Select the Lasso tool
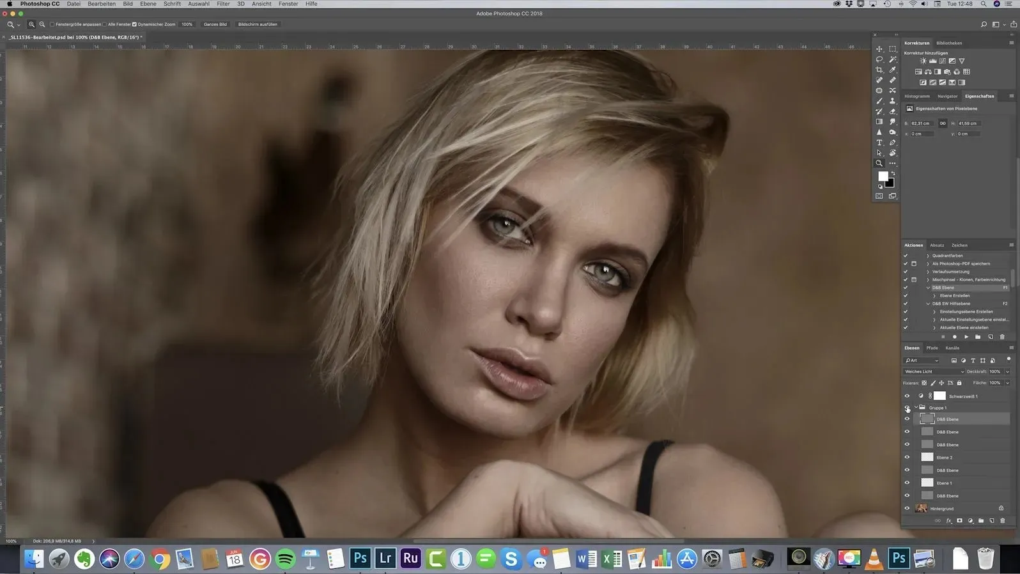Screen dimensions: 1020x574 pos(879,59)
